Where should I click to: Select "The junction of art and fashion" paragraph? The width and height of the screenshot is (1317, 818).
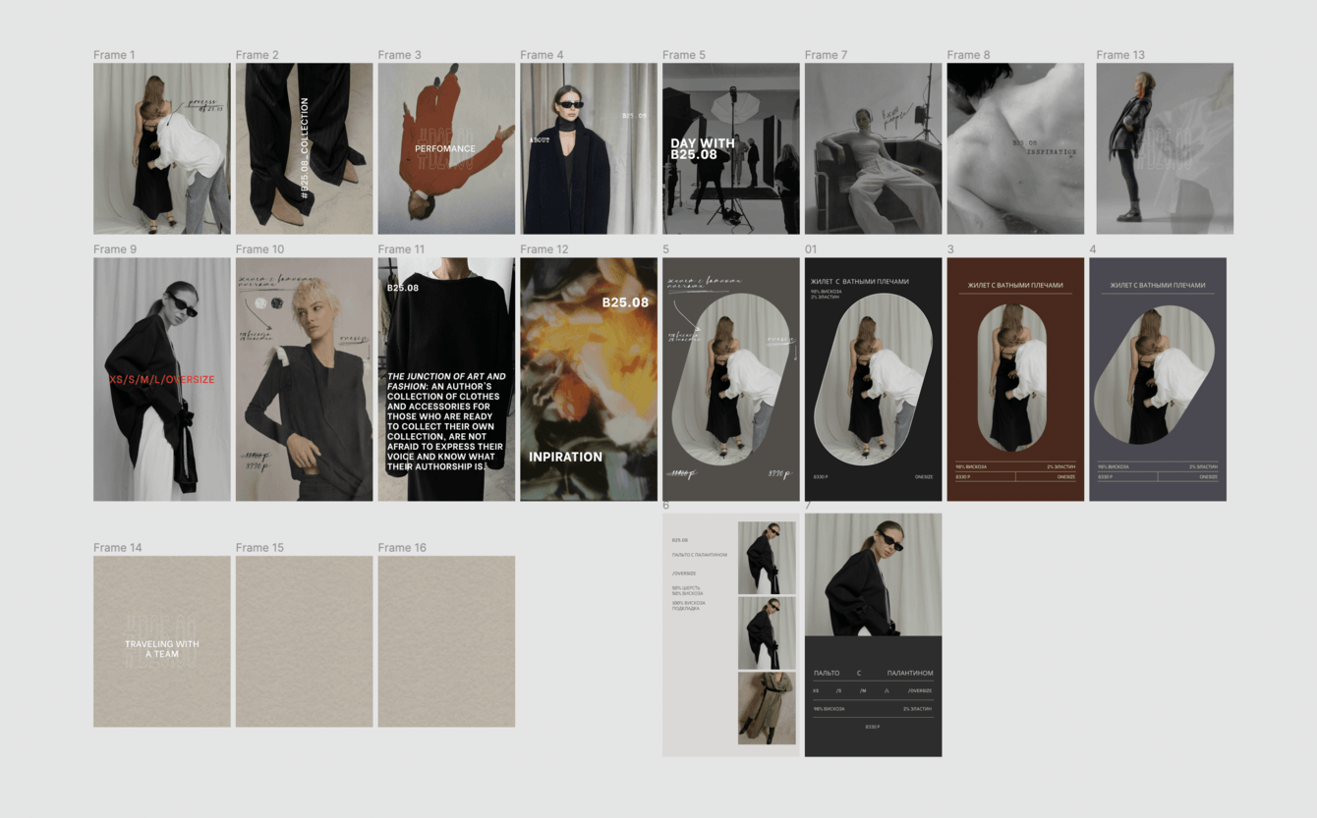[447, 421]
